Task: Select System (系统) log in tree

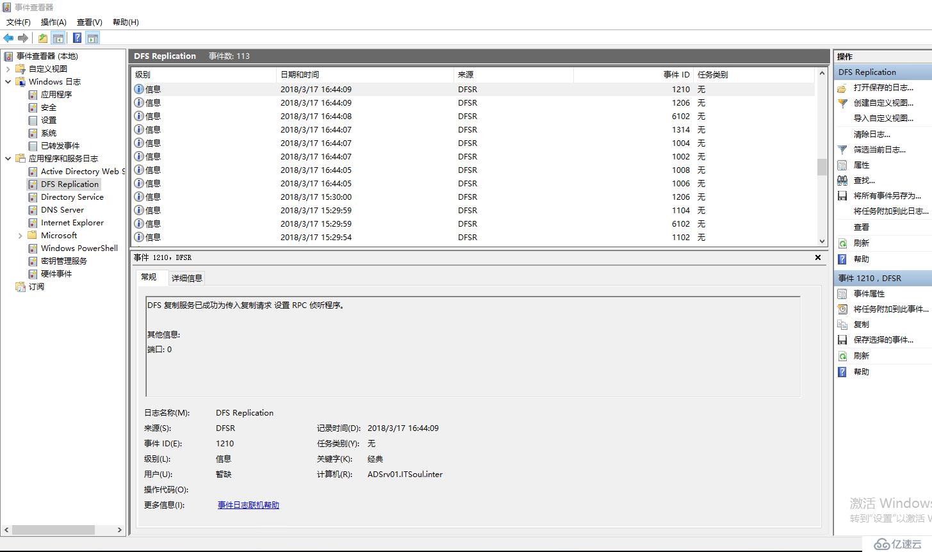Action: click(x=49, y=133)
